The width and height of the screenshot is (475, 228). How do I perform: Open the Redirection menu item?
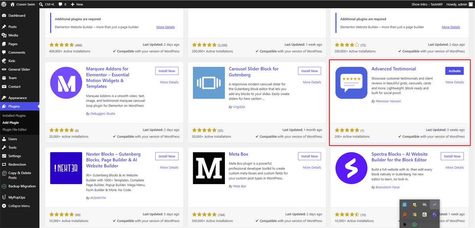20,164
